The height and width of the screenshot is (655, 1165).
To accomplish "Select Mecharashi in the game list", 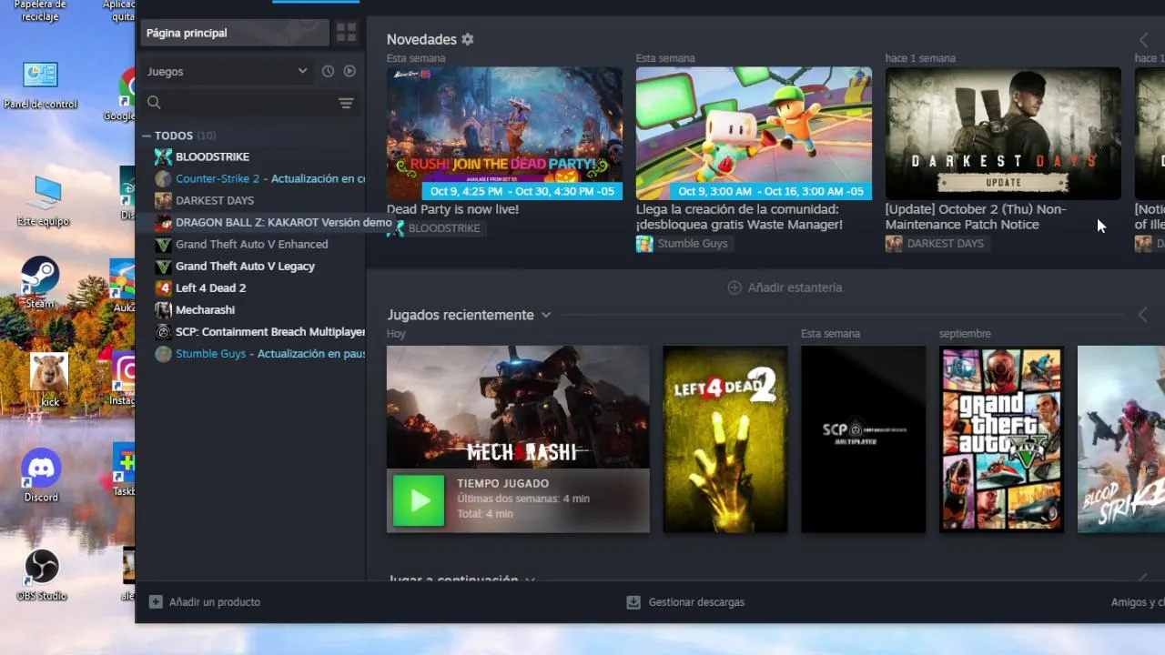I will point(205,309).
